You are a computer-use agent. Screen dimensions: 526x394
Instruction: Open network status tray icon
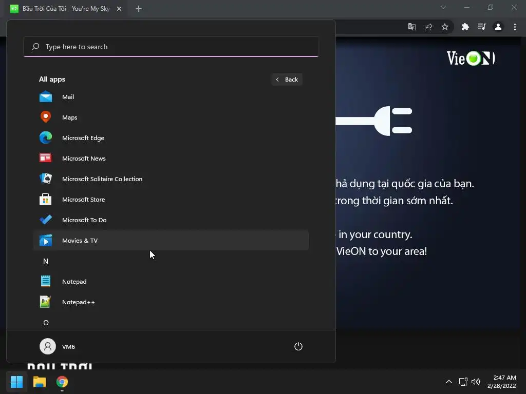click(x=463, y=382)
